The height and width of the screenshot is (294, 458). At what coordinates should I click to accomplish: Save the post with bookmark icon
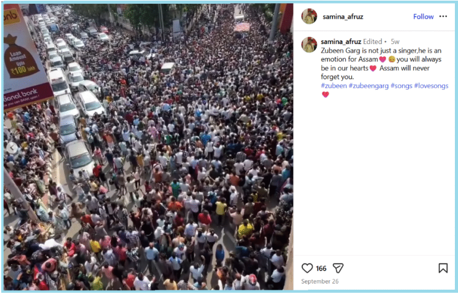click(x=443, y=268)
